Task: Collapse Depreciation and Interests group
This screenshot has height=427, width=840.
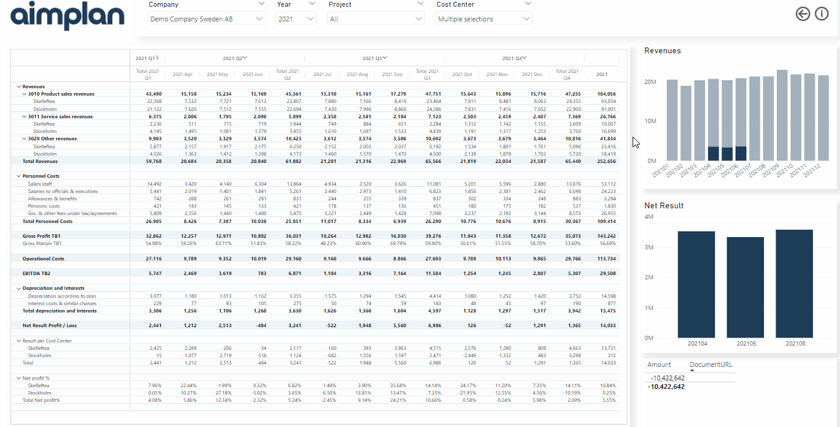Action: click(x=18, y=289)
